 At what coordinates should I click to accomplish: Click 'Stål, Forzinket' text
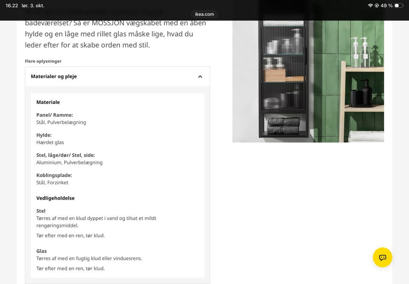pos(52,183)
